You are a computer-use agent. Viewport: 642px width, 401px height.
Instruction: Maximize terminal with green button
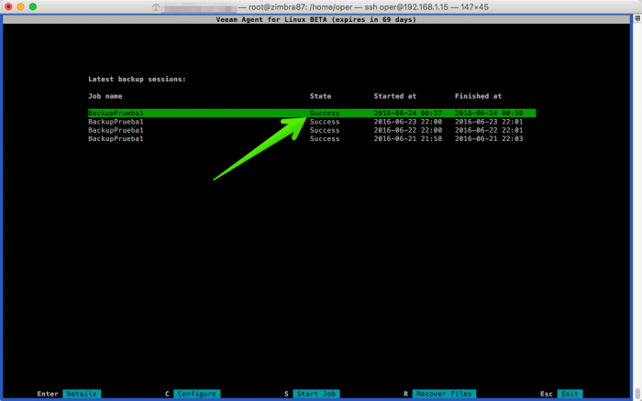(x=33, y=6)
